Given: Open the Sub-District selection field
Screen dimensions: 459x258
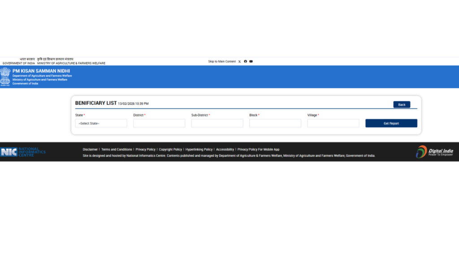Looking at the screenshot, I should [x=217, y=123].
